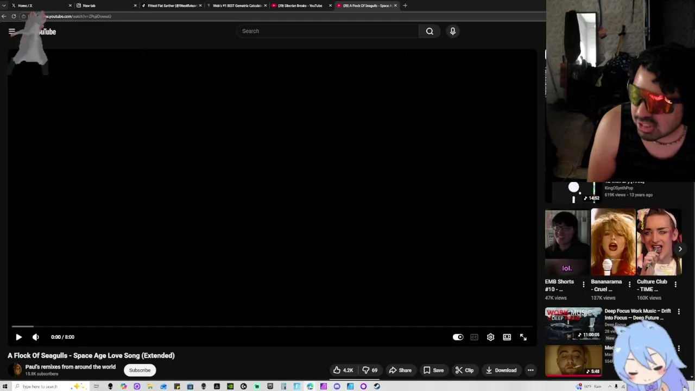Download the video
Image resolution: width=695 pixels, height=391 pixels.
tap(501, 370)
